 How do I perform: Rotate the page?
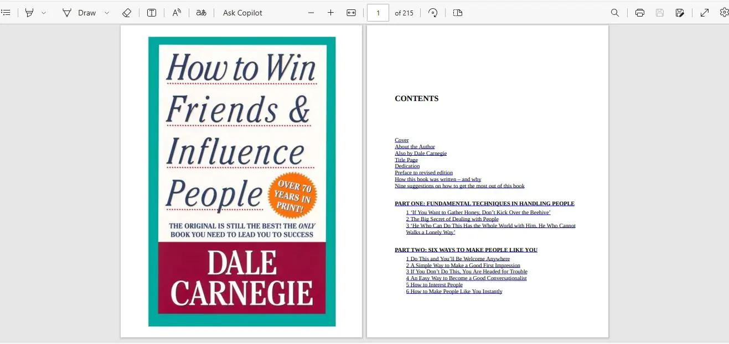[x=433, y=12]
